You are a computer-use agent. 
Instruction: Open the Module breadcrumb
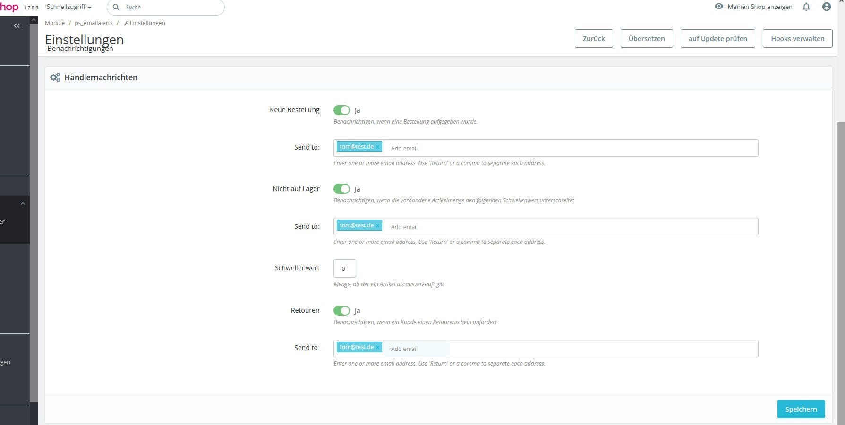pyautogui.click(x=55, y=23)
